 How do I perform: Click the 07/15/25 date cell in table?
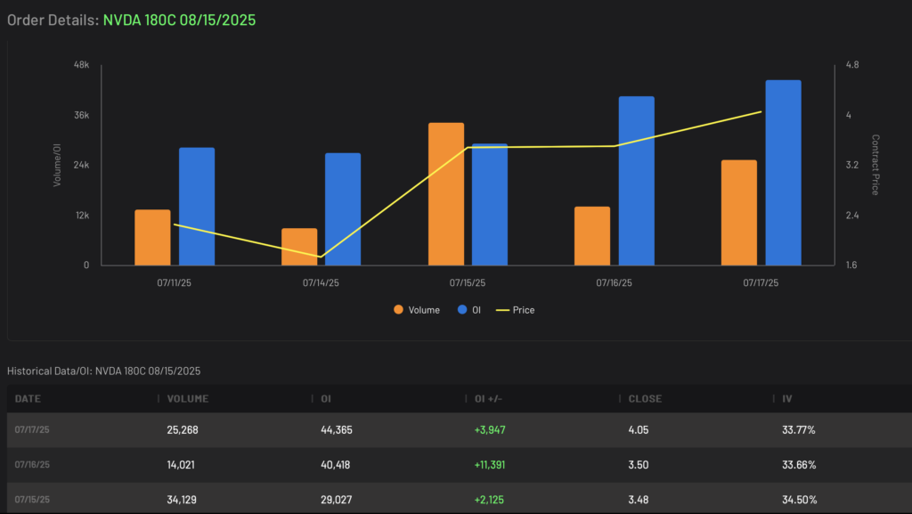pyautogui.click(x=32, y=500)
